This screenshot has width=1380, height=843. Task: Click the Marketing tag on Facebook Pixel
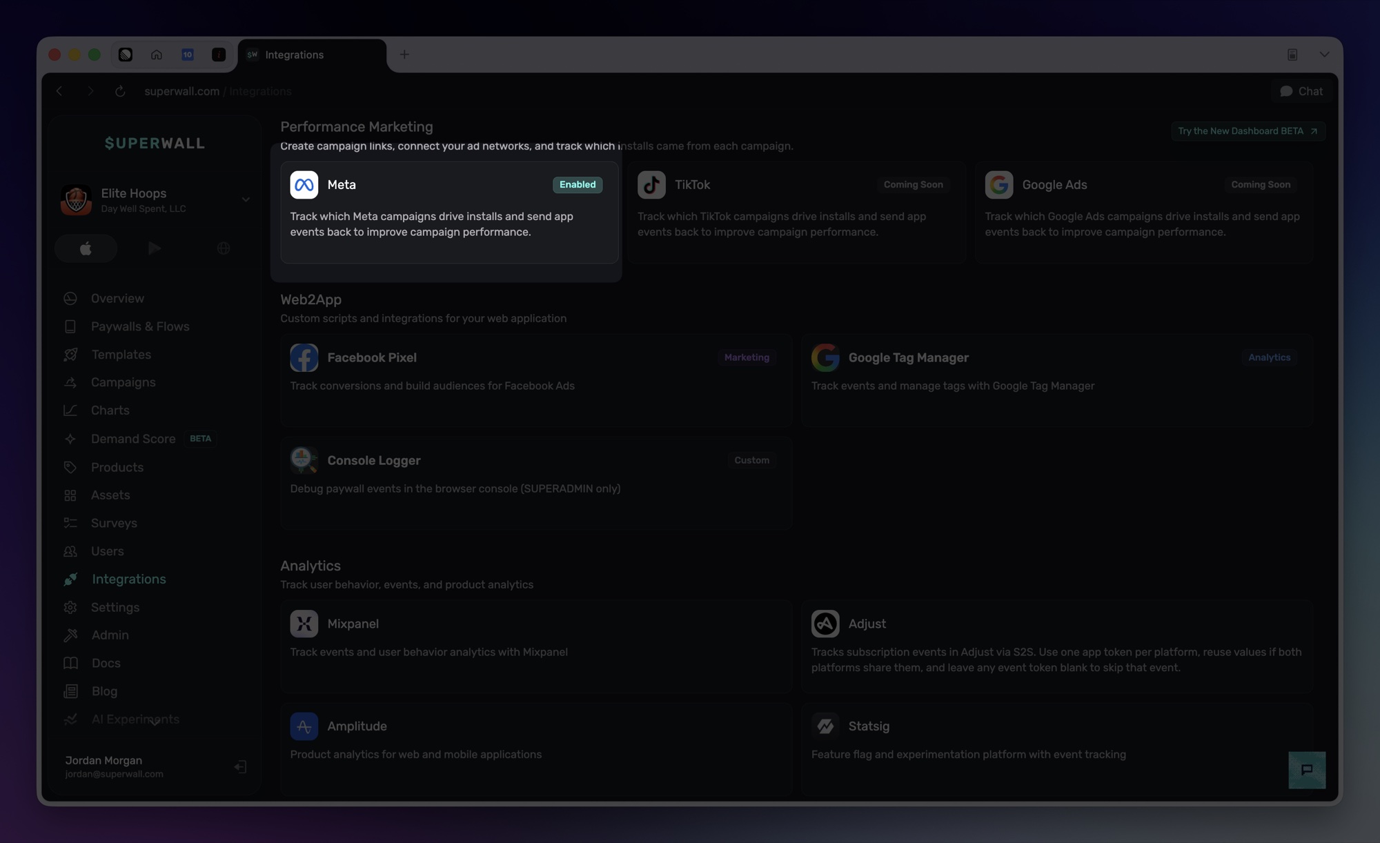pyautogui.click(x=747, y=357)
